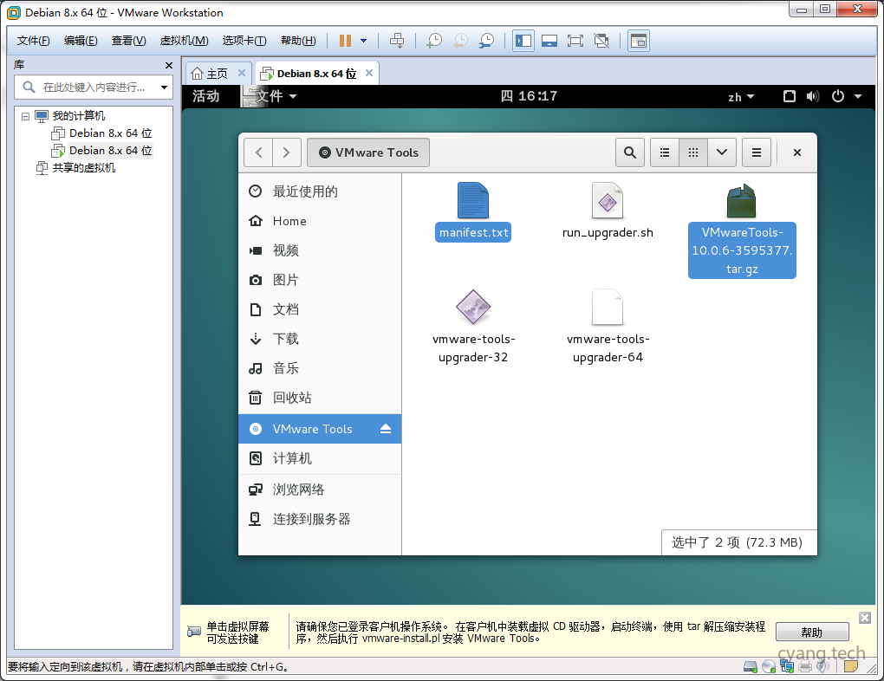
Task: Toggle the library sidebar panel view
Action: point(523,41)
